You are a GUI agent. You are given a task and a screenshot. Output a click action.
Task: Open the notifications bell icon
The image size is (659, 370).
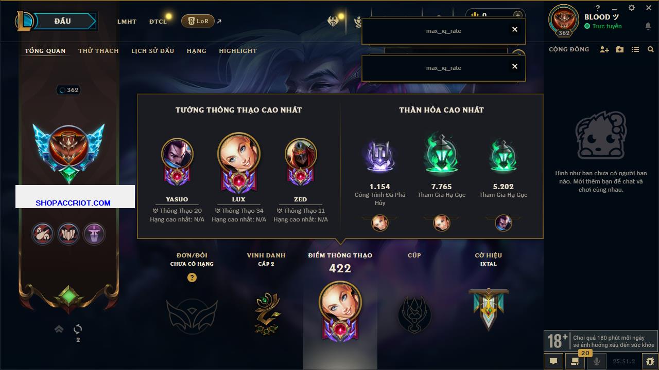pyautogui.click(x=648, y=26)
